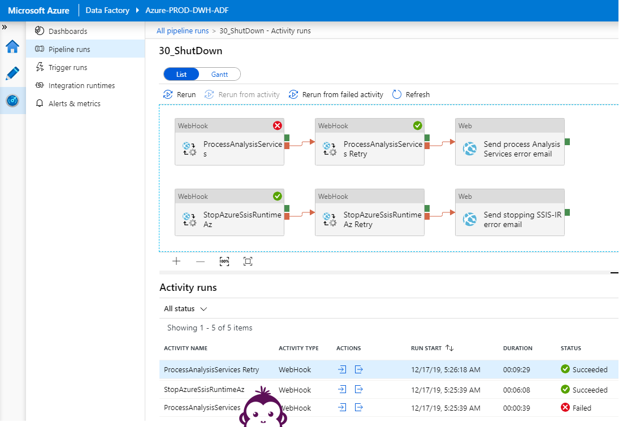Open the Home icon in sidebar

coord(12,46)
